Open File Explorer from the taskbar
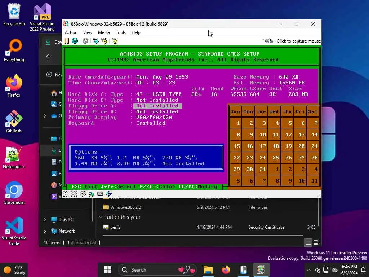Viewport: 369px width, 277px height. [208, 270]
